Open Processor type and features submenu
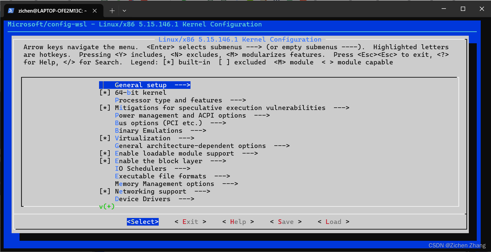 [180, 100]
